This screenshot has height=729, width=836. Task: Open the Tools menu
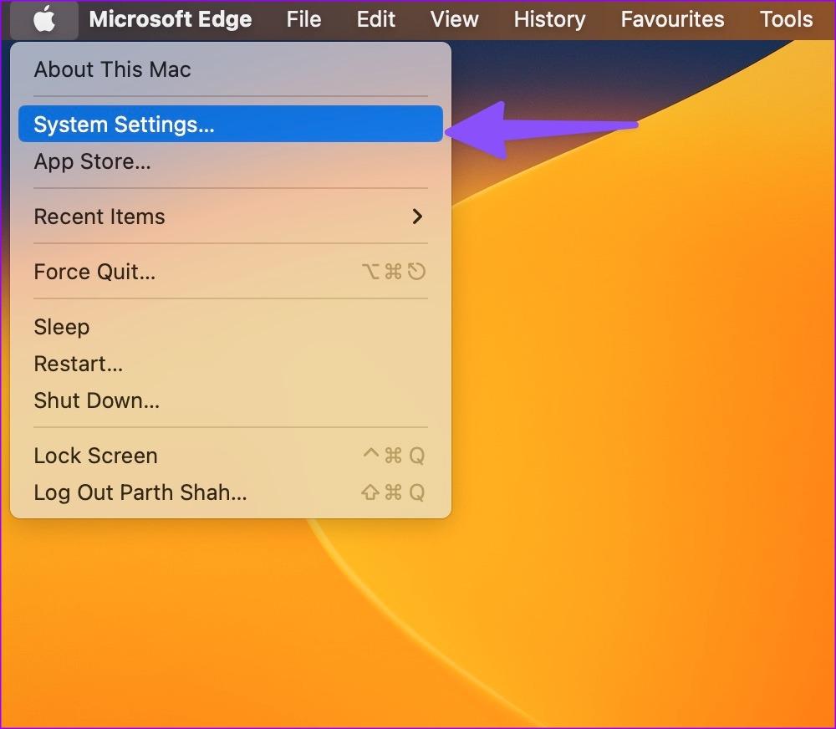click(786, 20)
